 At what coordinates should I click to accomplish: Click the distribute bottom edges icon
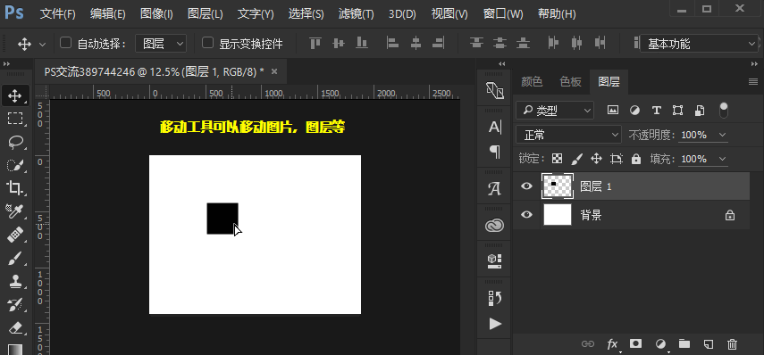[523, 44]
